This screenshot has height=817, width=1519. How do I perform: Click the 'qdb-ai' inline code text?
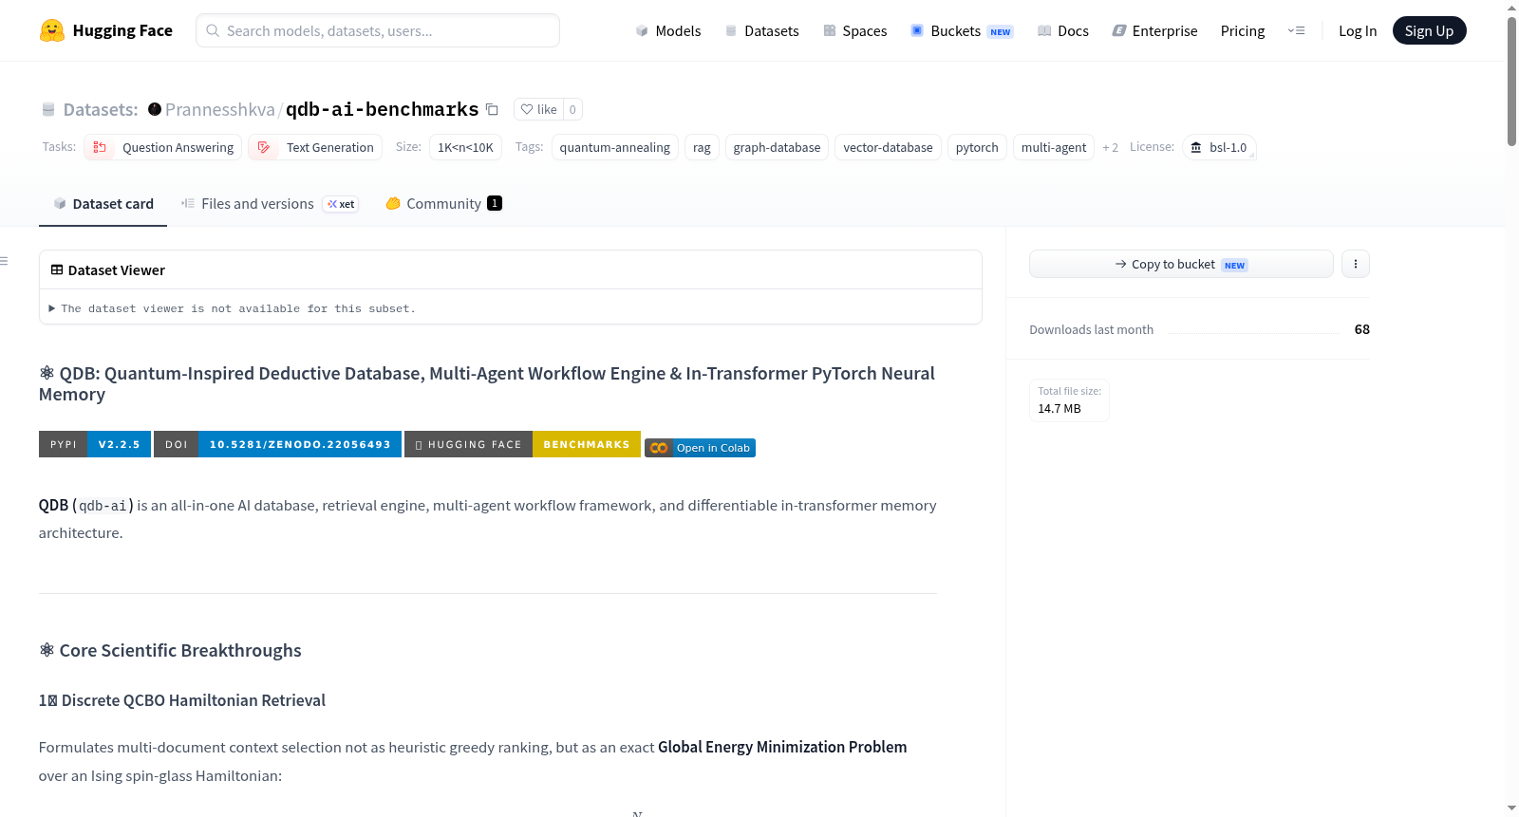[x=103, y=506]
